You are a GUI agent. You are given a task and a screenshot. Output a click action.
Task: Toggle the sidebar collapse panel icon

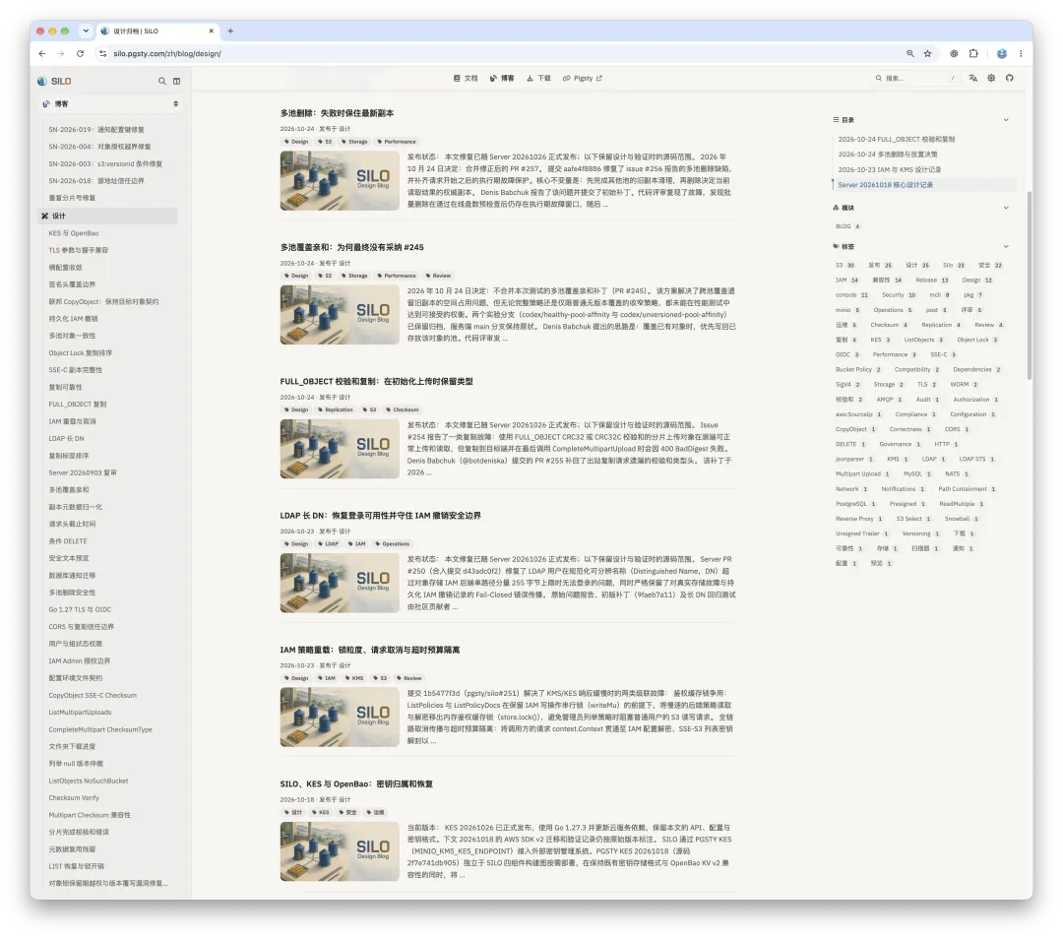tap(177, 82)
